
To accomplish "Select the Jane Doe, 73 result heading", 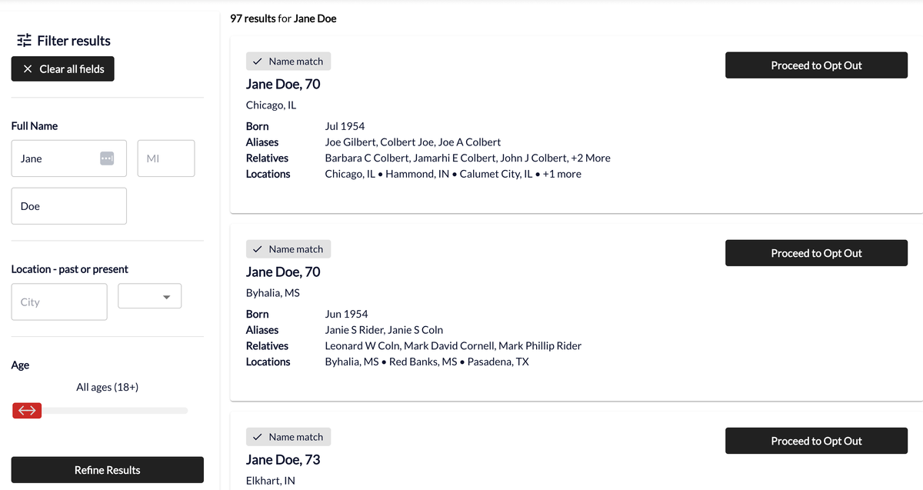I will (283, 460).
